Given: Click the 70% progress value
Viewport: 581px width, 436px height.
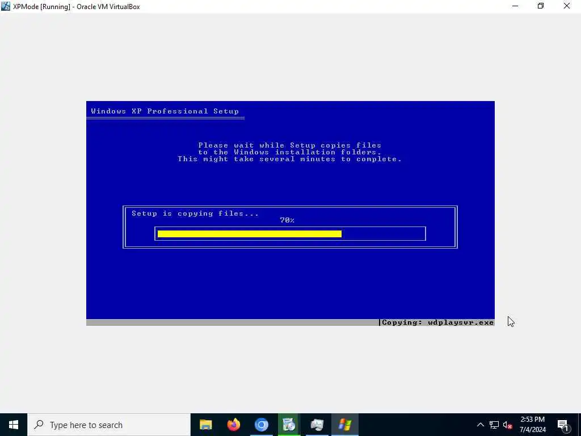Looking at the screenshot, I should coord(287,220).
